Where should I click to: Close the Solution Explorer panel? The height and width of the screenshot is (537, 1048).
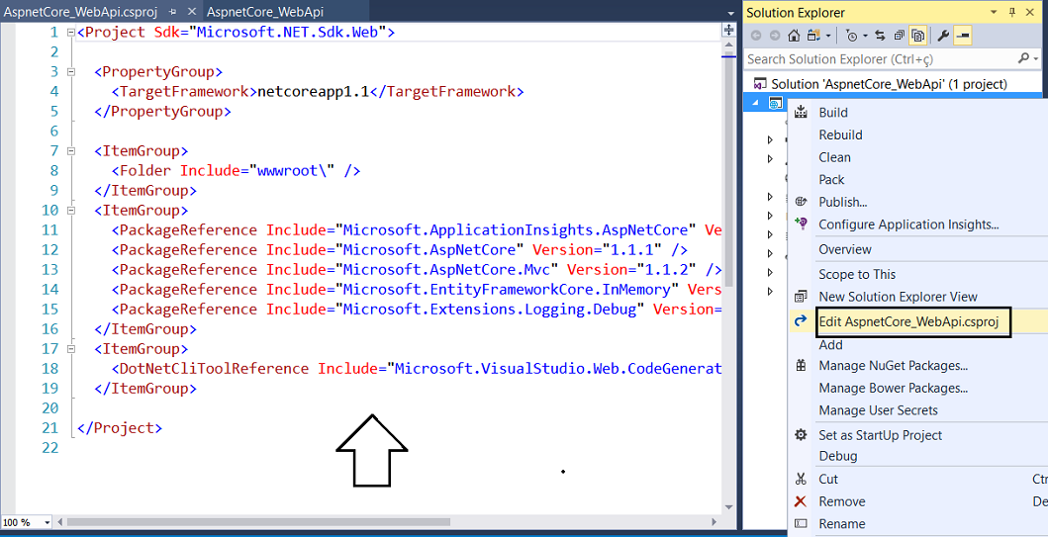1030,12
